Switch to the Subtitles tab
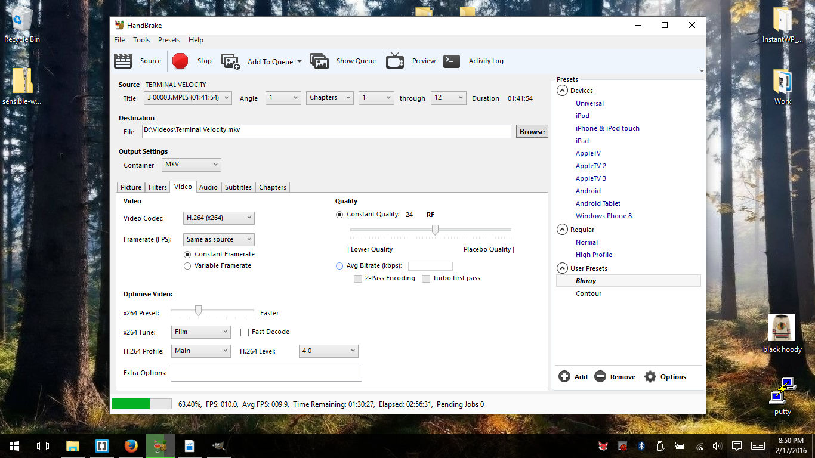The height and width of the screenshot is (458, 815). coord(238,187)
